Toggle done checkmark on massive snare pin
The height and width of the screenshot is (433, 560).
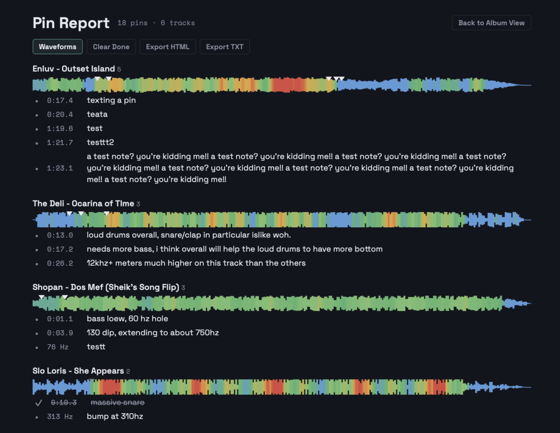(39, 402)
